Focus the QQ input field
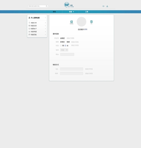Screen dimensions: 141x148 coord(72,69)
